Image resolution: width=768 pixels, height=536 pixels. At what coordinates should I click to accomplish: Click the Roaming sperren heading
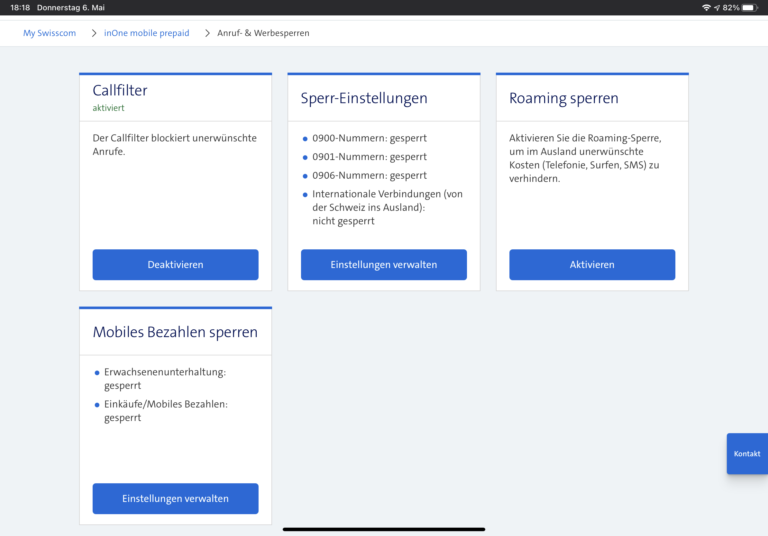(x=564, y=98)
